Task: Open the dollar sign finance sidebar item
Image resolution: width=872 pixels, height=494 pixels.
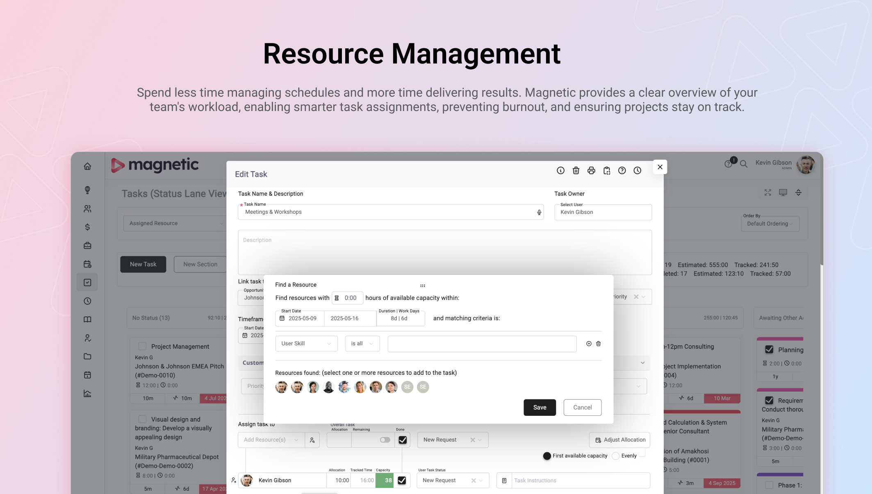Action: [87, 227]
